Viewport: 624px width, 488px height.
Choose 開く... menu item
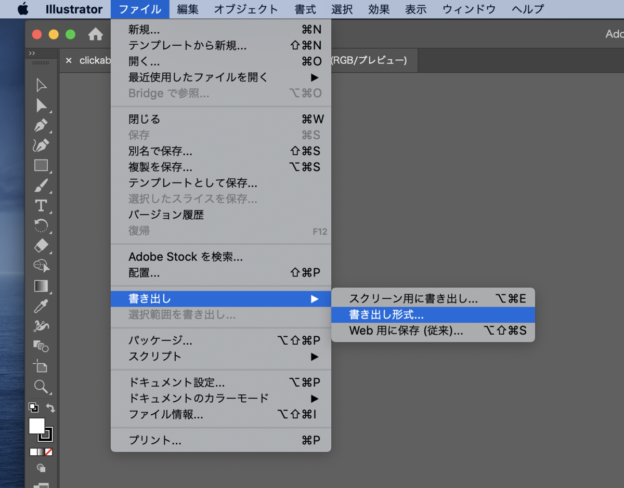click(221, 62)
